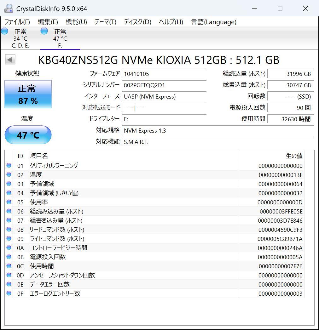Click raw value 0000000000246A
319x330 pixels.
click(280, 248)
